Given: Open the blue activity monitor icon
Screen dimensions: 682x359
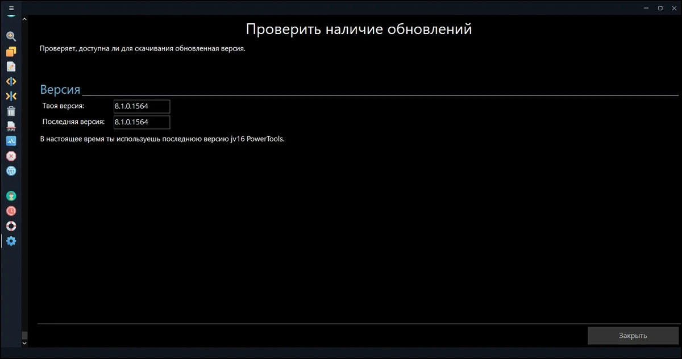Looking at the screenshot, I should click(x=11, y=140).
